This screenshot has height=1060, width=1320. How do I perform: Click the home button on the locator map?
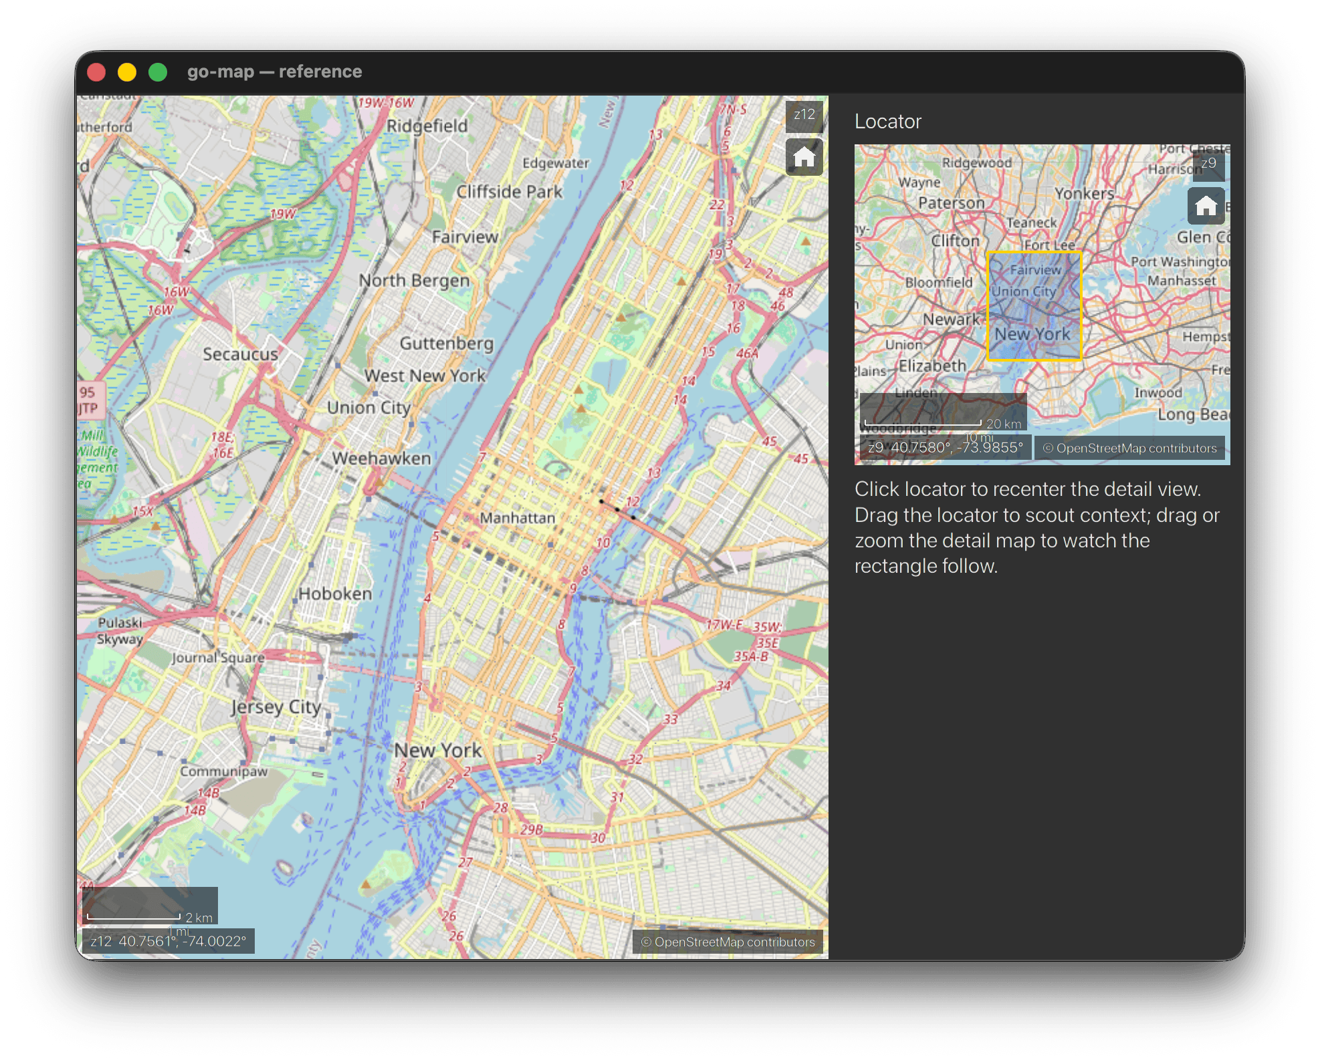(x=1206, y=205)
